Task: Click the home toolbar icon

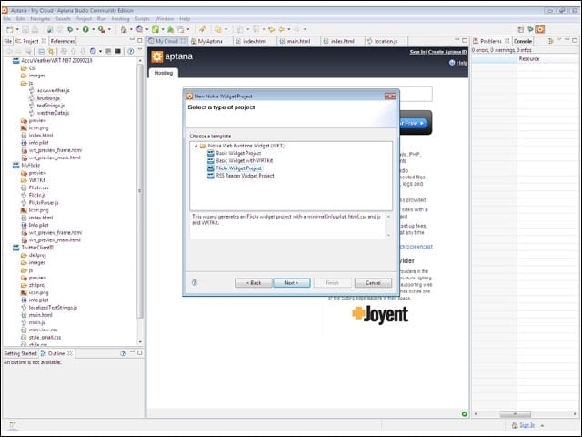Action: [x=124, y=29]
